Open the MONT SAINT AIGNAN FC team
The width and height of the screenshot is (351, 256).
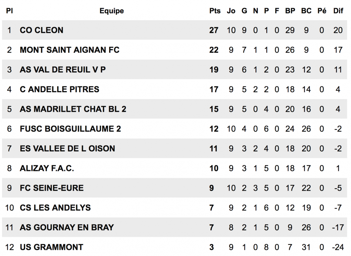(70, 50)
